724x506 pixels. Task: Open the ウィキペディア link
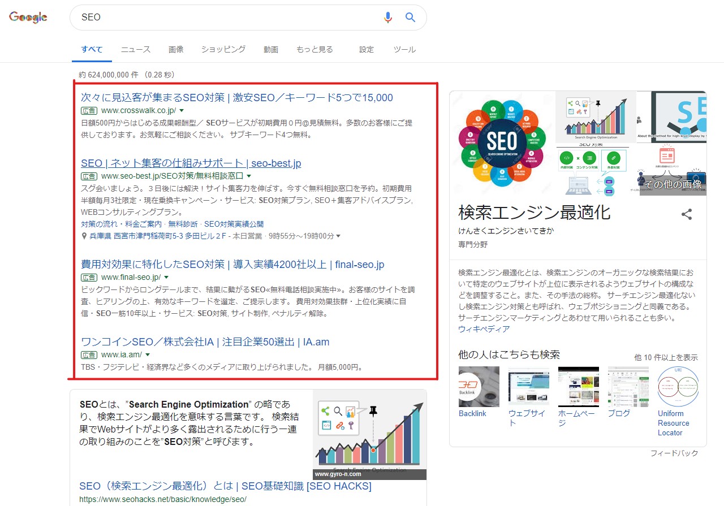tap(484, 329)
